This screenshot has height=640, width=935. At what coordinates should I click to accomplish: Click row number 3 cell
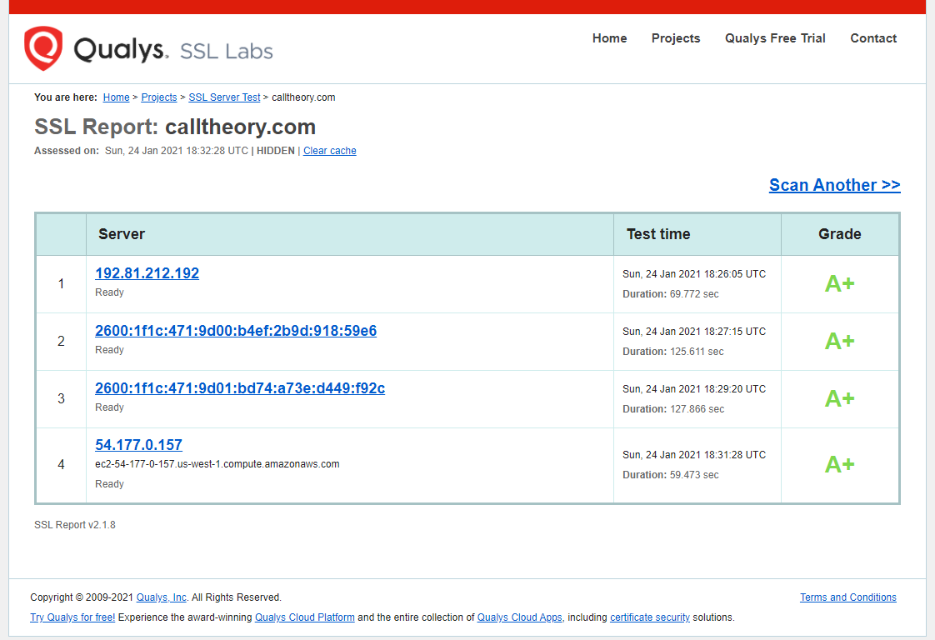(61, 398)
